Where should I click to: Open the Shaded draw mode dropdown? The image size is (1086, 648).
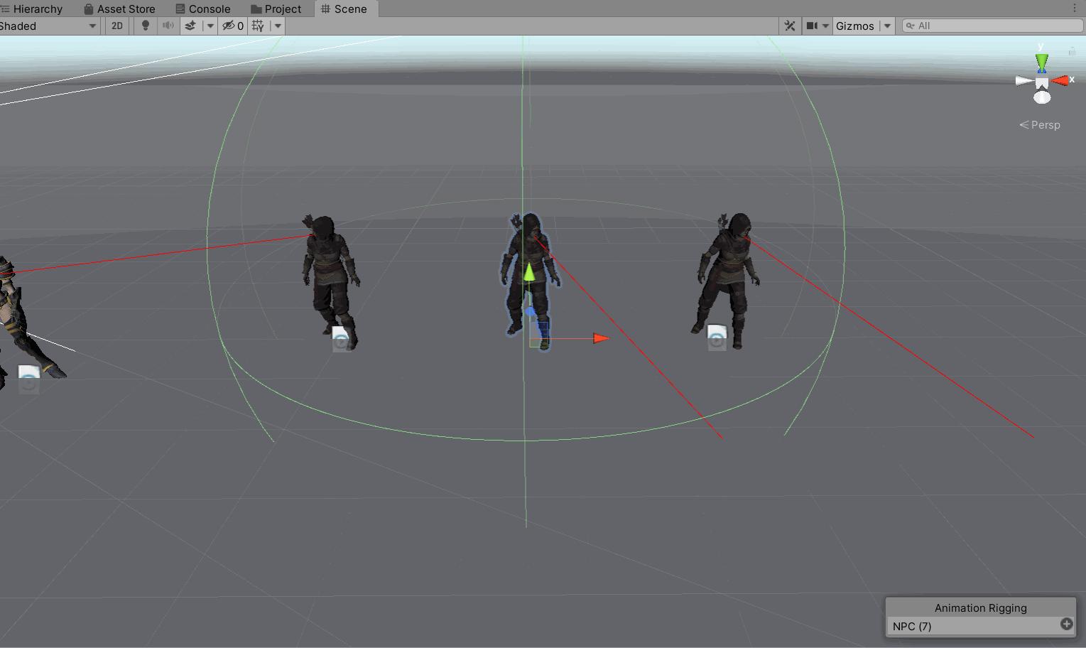pyautogui.click(x=48, y=26)
